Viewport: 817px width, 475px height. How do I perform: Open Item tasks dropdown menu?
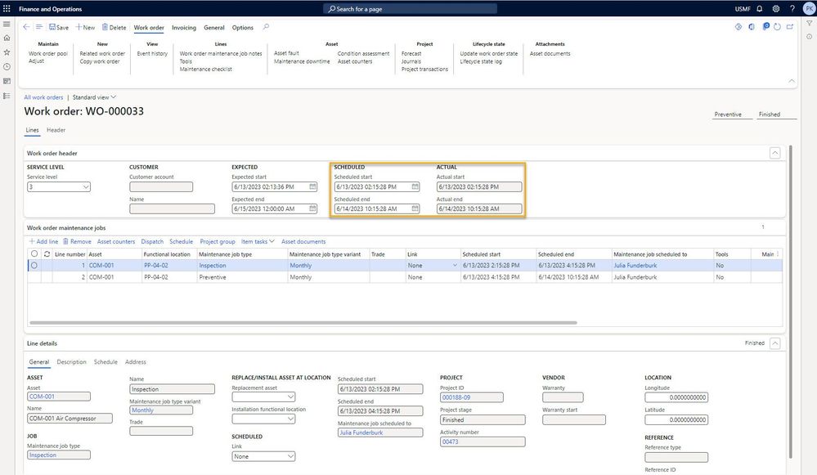click(x=258, y=242)
